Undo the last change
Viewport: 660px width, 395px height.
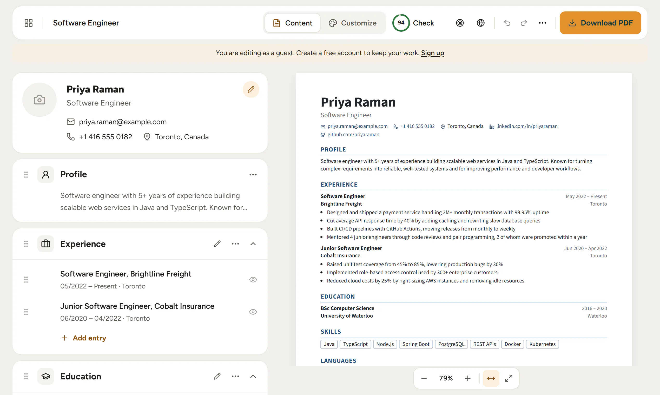click(x=507, y=23)
